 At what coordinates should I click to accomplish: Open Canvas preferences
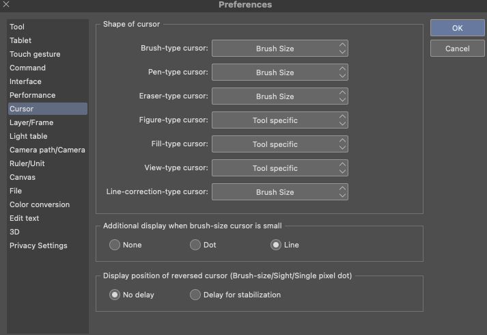[48, 177]
